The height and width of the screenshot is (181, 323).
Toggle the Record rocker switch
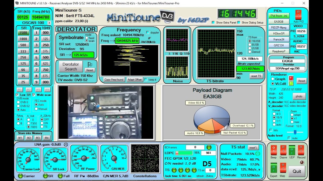click(301, 150)
